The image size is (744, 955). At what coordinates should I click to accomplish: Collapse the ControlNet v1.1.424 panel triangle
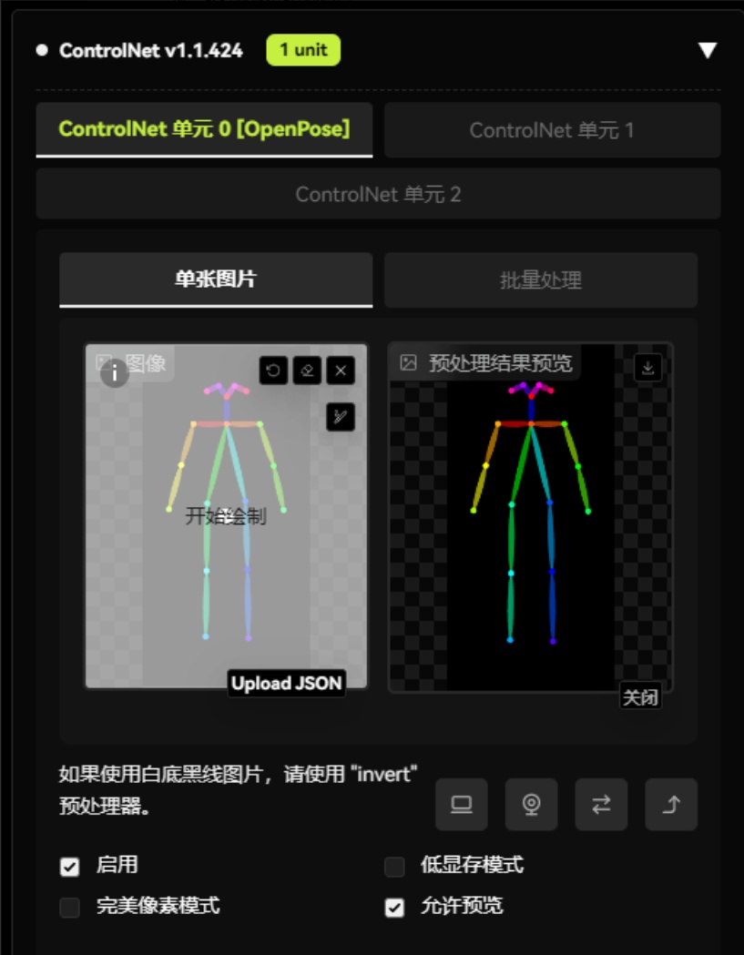tap(708, 51)
